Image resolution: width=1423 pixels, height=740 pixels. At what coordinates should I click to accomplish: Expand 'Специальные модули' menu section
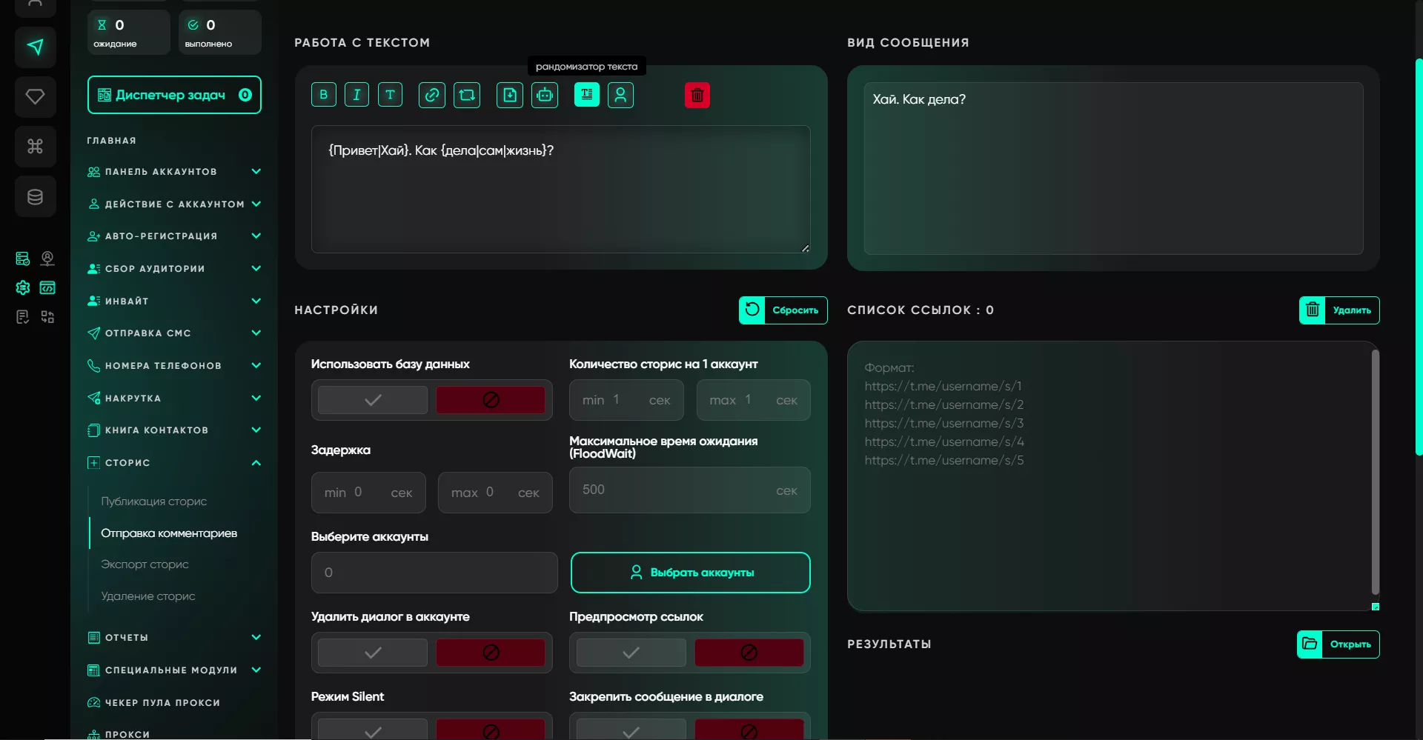click(x=174, y=670)
